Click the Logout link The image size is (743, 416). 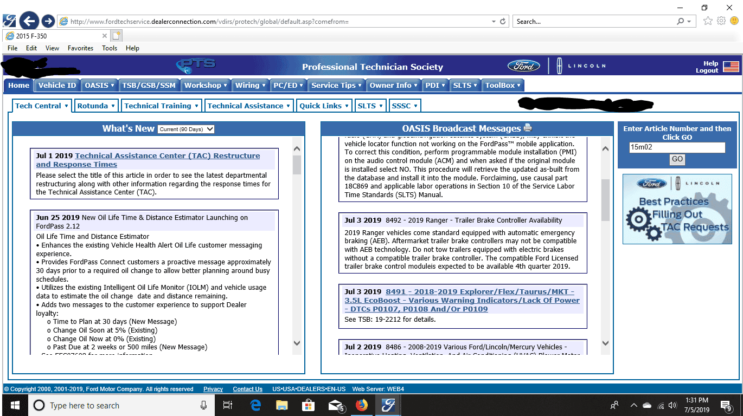[x=707, y=70]
